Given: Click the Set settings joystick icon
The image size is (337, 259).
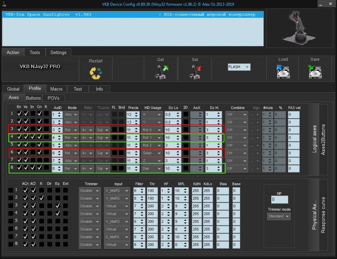Looking at the screenshot, I should point(195,72).
